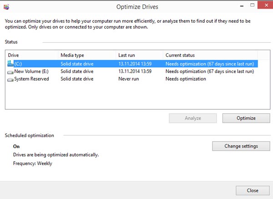Click the grayed-out Analyze button

coord(193,118)
